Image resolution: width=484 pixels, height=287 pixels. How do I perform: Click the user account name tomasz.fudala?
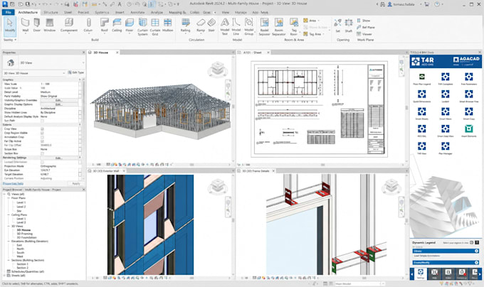pyautogui.click(x=403, y=4)
